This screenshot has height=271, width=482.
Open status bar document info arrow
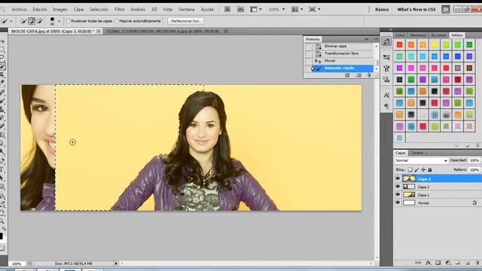pos(116,263)
